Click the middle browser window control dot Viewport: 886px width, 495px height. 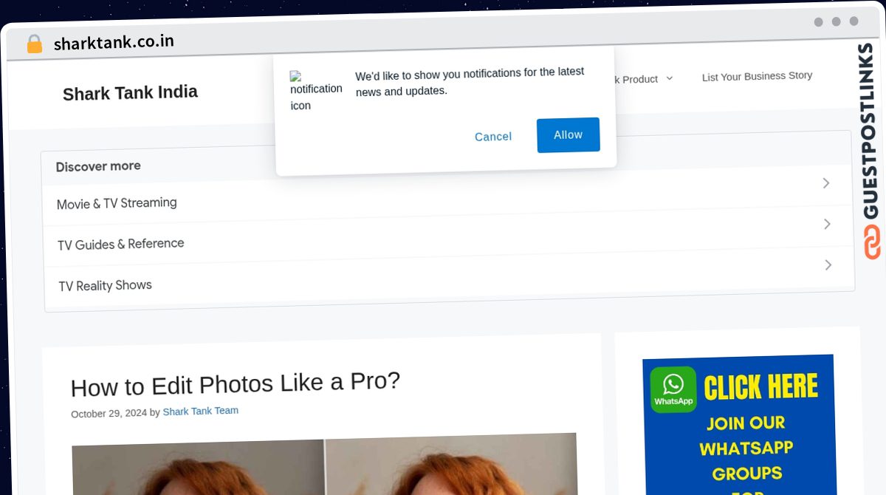[837, 21]
